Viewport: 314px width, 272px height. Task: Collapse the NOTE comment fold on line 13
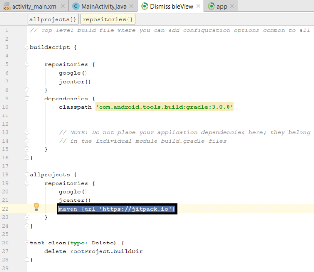pos(27,132)
